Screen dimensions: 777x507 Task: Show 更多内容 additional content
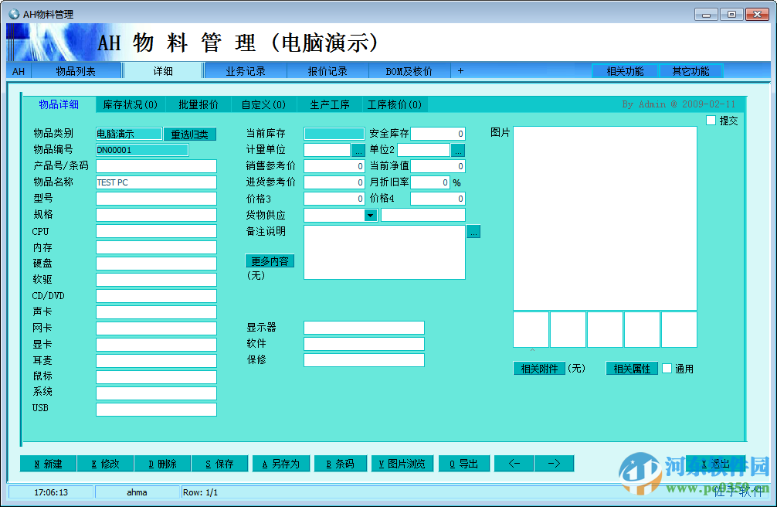tap(269, 261)
